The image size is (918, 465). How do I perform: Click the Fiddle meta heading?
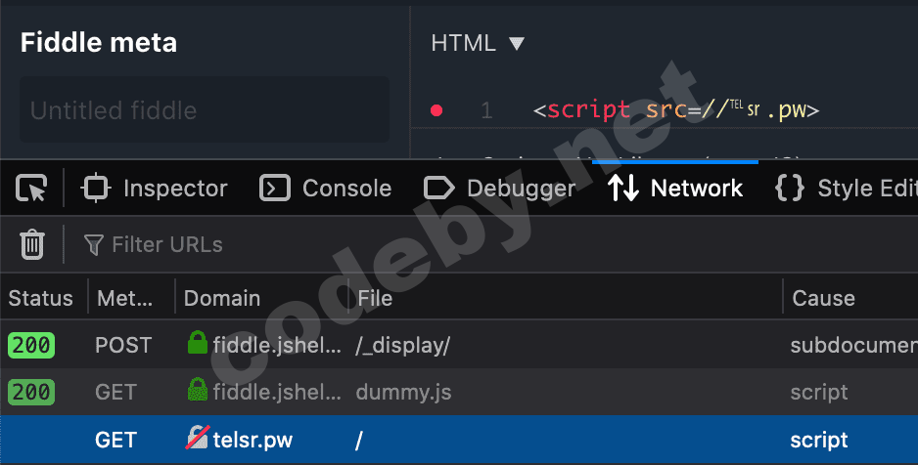click(x=98, y=43)
